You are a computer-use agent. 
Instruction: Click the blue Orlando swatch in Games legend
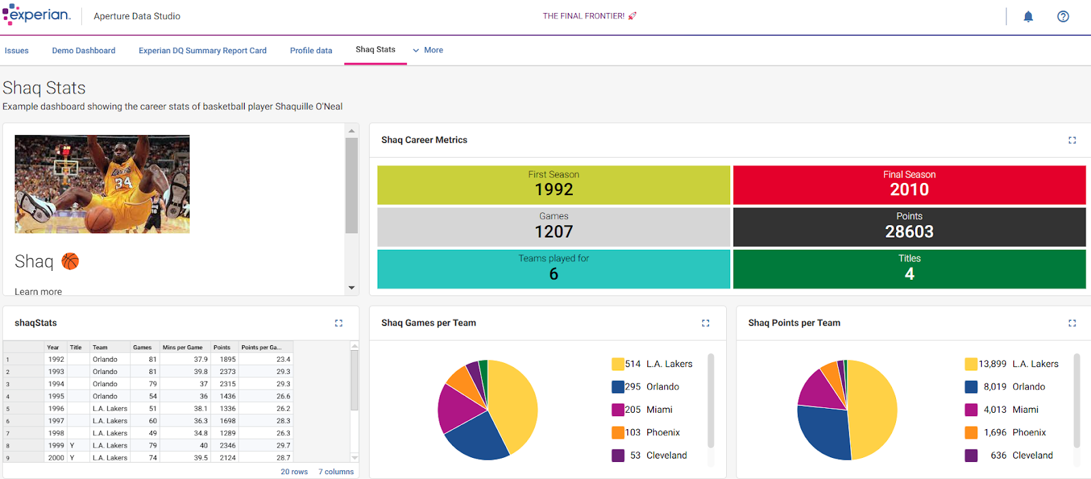618,387
